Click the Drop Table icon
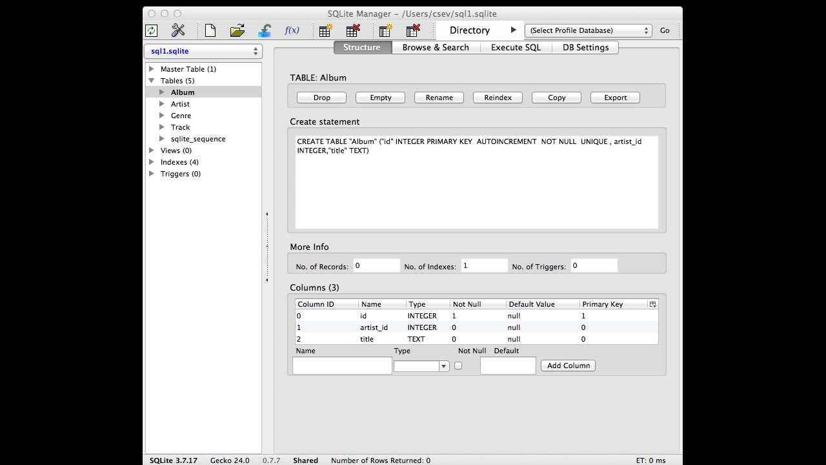This screenshot has width=826, height=465. tap(353, 30)
